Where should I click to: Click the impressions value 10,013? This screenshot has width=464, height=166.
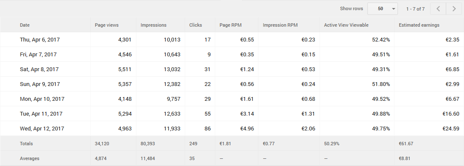[172, 40]
